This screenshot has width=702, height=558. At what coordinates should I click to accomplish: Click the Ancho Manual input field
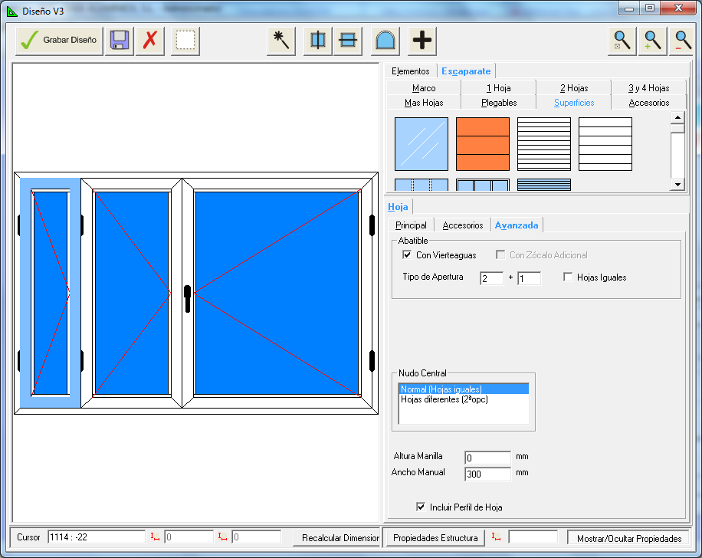[487, 474]
